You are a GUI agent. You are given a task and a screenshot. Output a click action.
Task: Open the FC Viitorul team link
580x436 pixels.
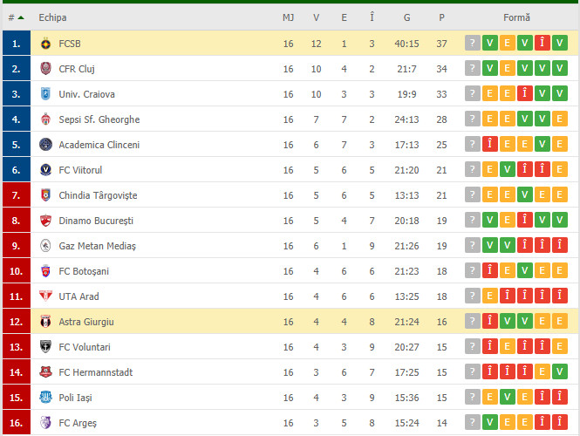click(x=80, y=170)
